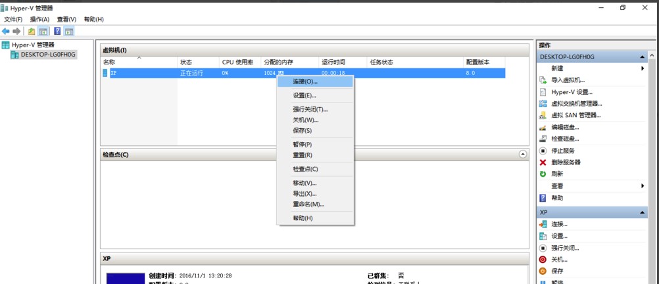659x284 pixels.
Task: Click 删除服务器 red X action
Action: (x=543, y=162)
